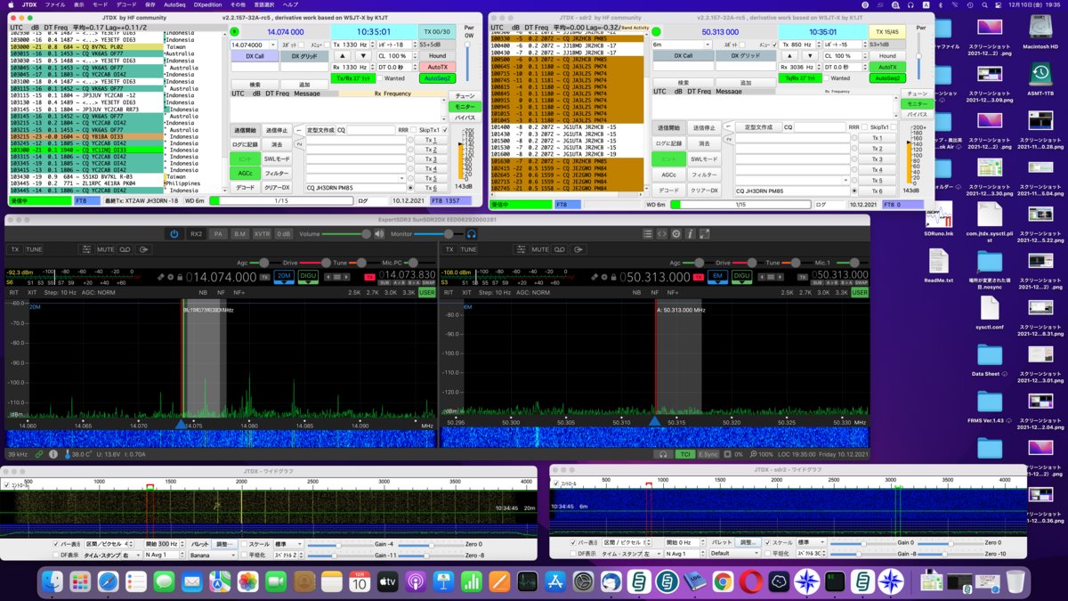Screen dimensions: 1068x601
Task: Open 14.074000 frequency dropdown in left JTDX
Action: point(252,45)
